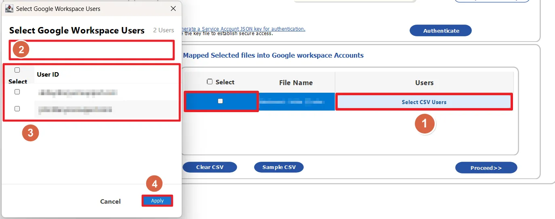Check the second user row checkbox
This screenshot has width=555, height=219.
17,108
